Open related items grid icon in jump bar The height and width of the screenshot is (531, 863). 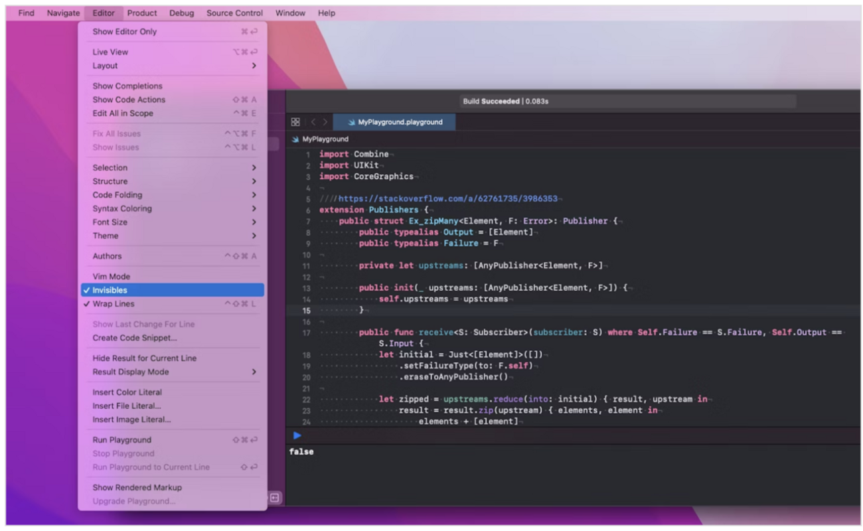point(294,121)
